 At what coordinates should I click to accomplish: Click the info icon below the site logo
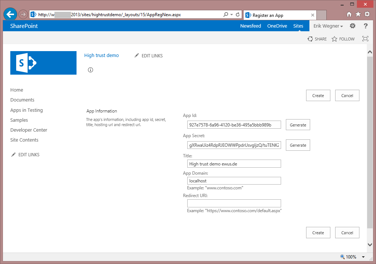90,69
